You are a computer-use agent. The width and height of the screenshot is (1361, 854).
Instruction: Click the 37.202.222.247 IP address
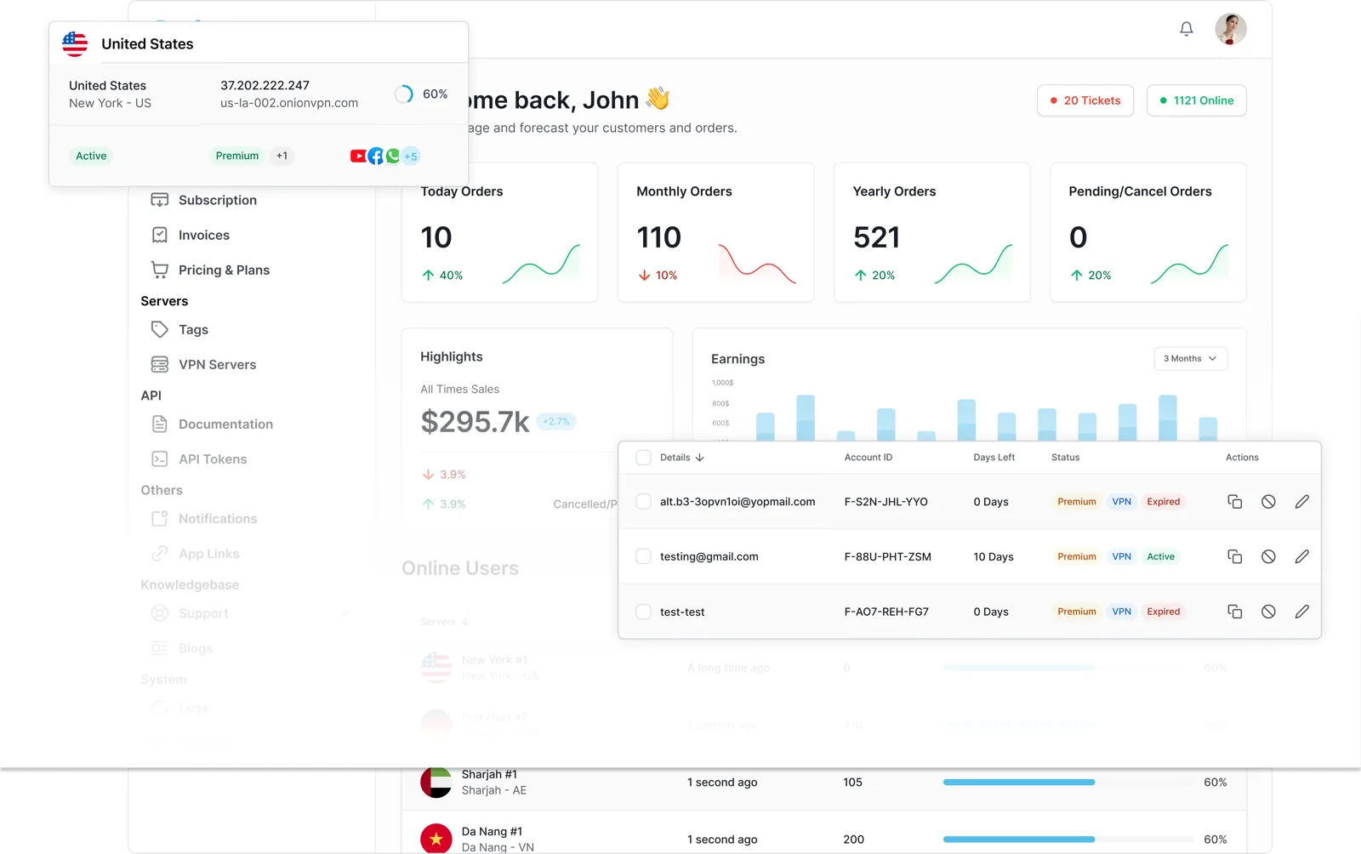265,85
